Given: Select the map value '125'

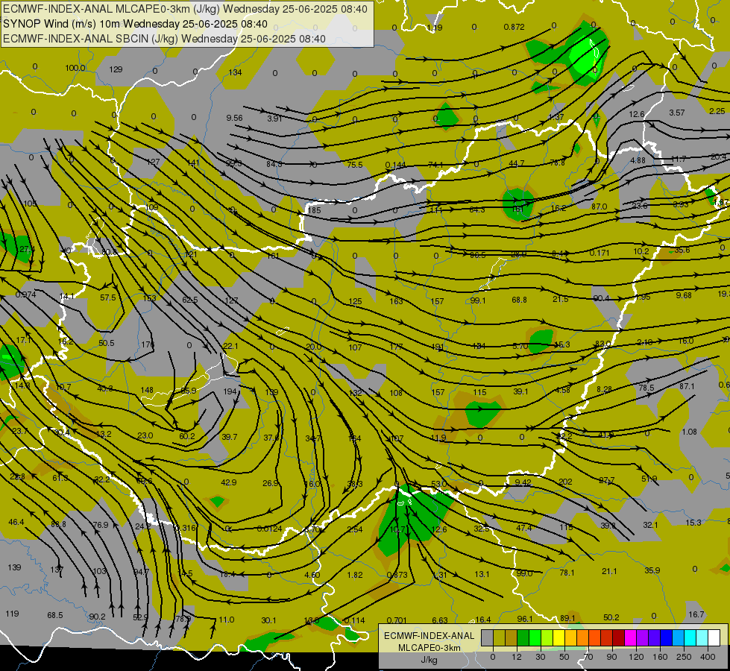Looking at the screenshot, I should tap(355, 301).
